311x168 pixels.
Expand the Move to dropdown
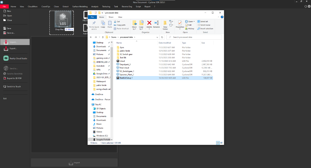coord(134,29)
